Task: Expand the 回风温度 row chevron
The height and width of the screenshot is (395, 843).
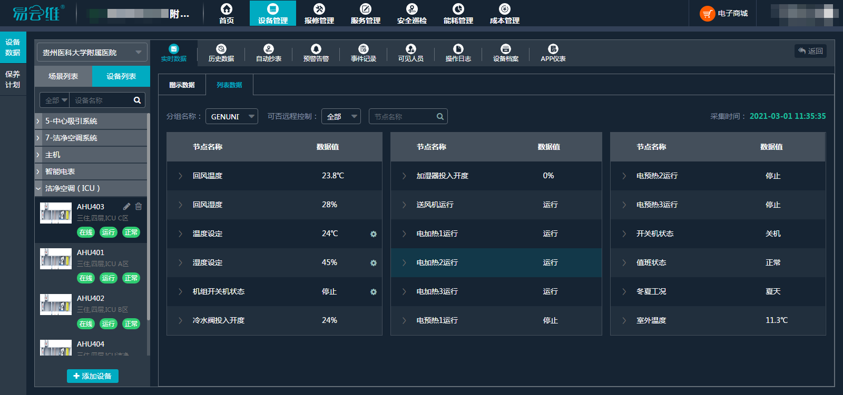Action: tap(180, 176)
